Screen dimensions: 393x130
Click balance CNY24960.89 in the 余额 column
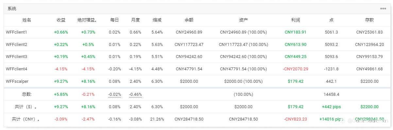tap(189, 32)
